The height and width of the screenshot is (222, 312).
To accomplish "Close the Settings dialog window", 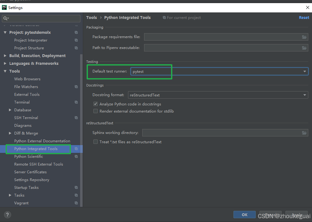I will (307, 7).
